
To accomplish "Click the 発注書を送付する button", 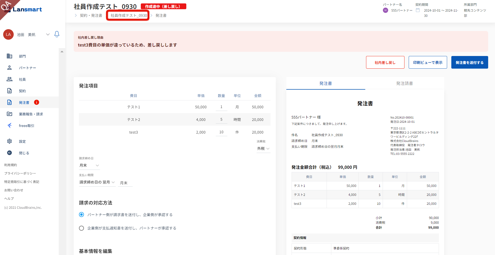I will click(x=470, y=62).
